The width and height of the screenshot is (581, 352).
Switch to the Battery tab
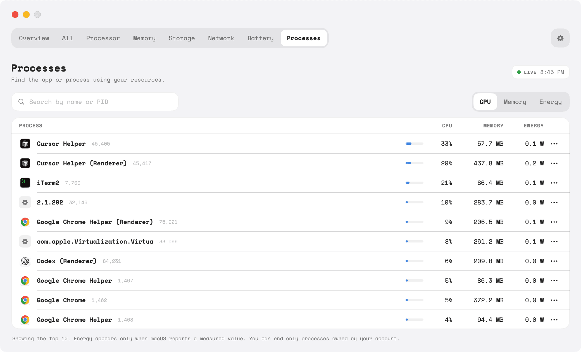[x=260, y=38]
